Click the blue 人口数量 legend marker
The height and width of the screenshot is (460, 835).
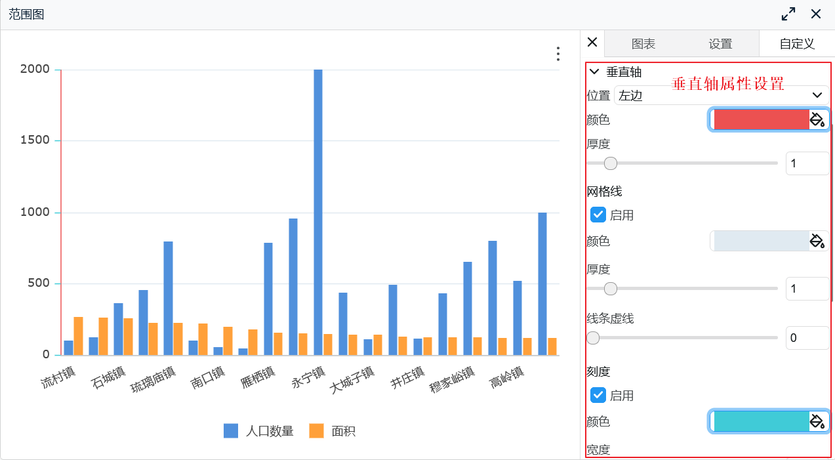(x=230, y=431)
